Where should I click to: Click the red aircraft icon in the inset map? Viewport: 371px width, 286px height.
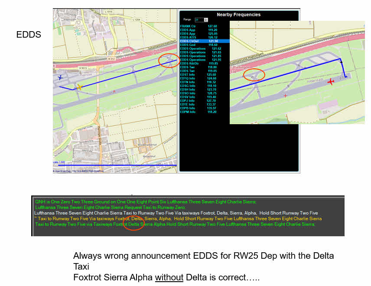coord(331,82)
